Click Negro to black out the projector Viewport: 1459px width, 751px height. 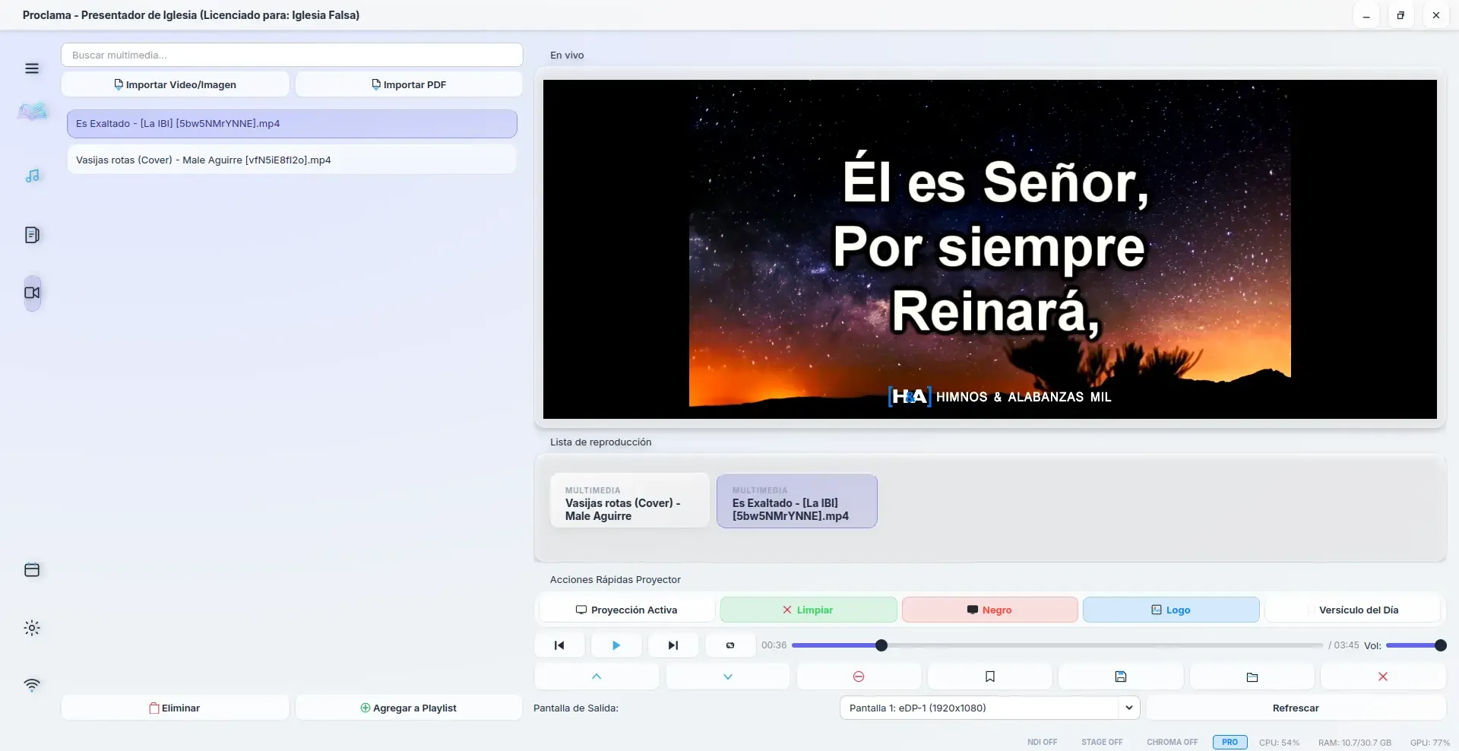990,610
